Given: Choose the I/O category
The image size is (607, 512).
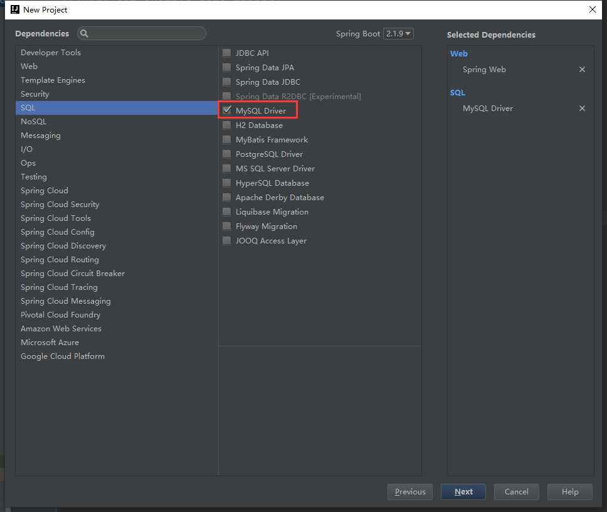Looking at the screenshot, I should (117, 149).
